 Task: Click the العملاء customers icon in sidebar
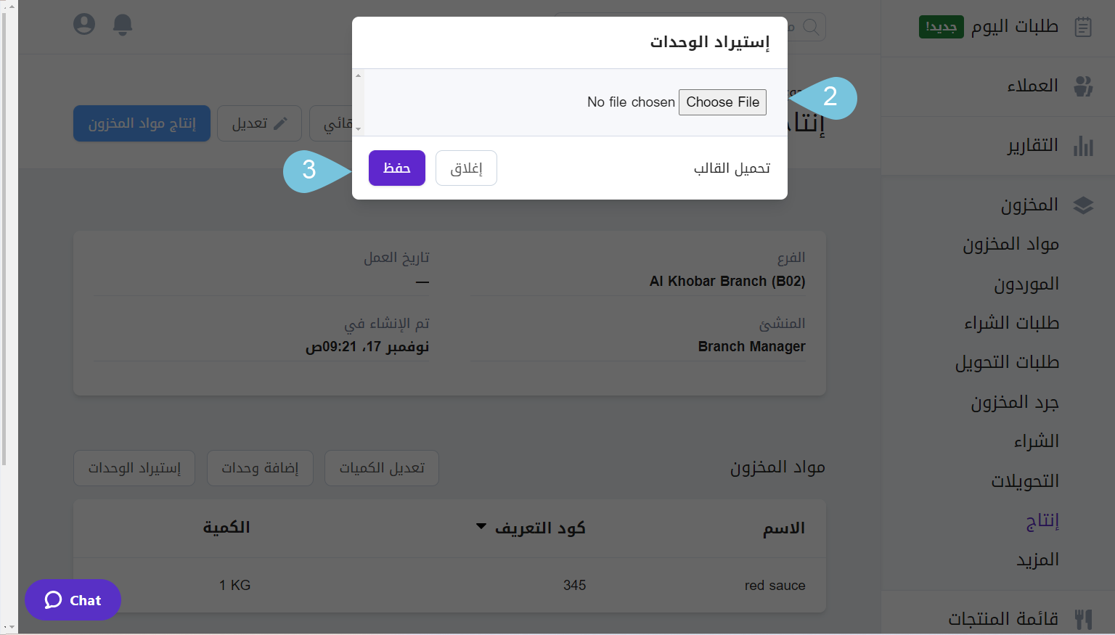tap(1083, 86)
